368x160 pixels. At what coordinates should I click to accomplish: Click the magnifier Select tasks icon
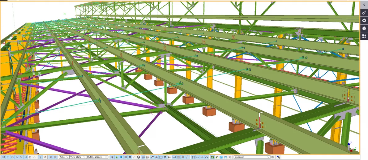[x=230, y=157]
